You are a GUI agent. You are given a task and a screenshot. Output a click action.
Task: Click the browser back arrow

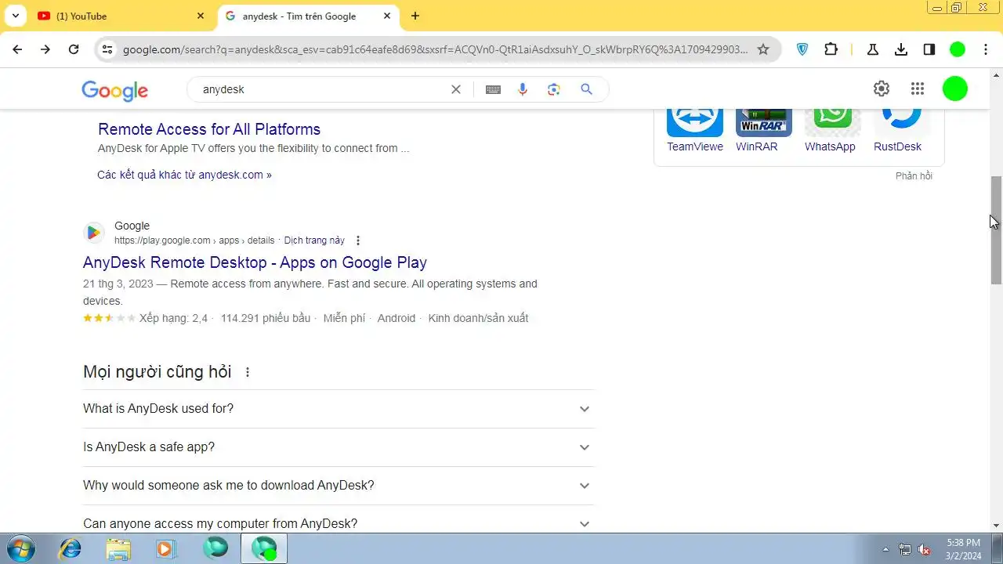click(17, 49)
